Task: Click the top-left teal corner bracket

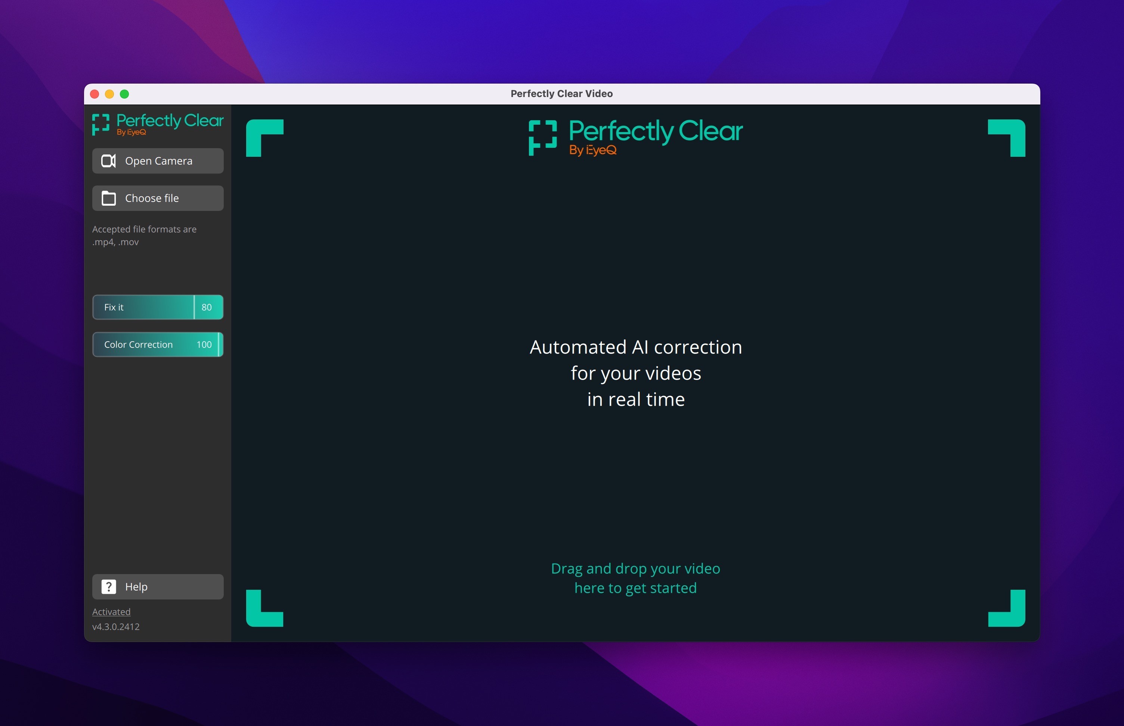Action: click(264, 138)
